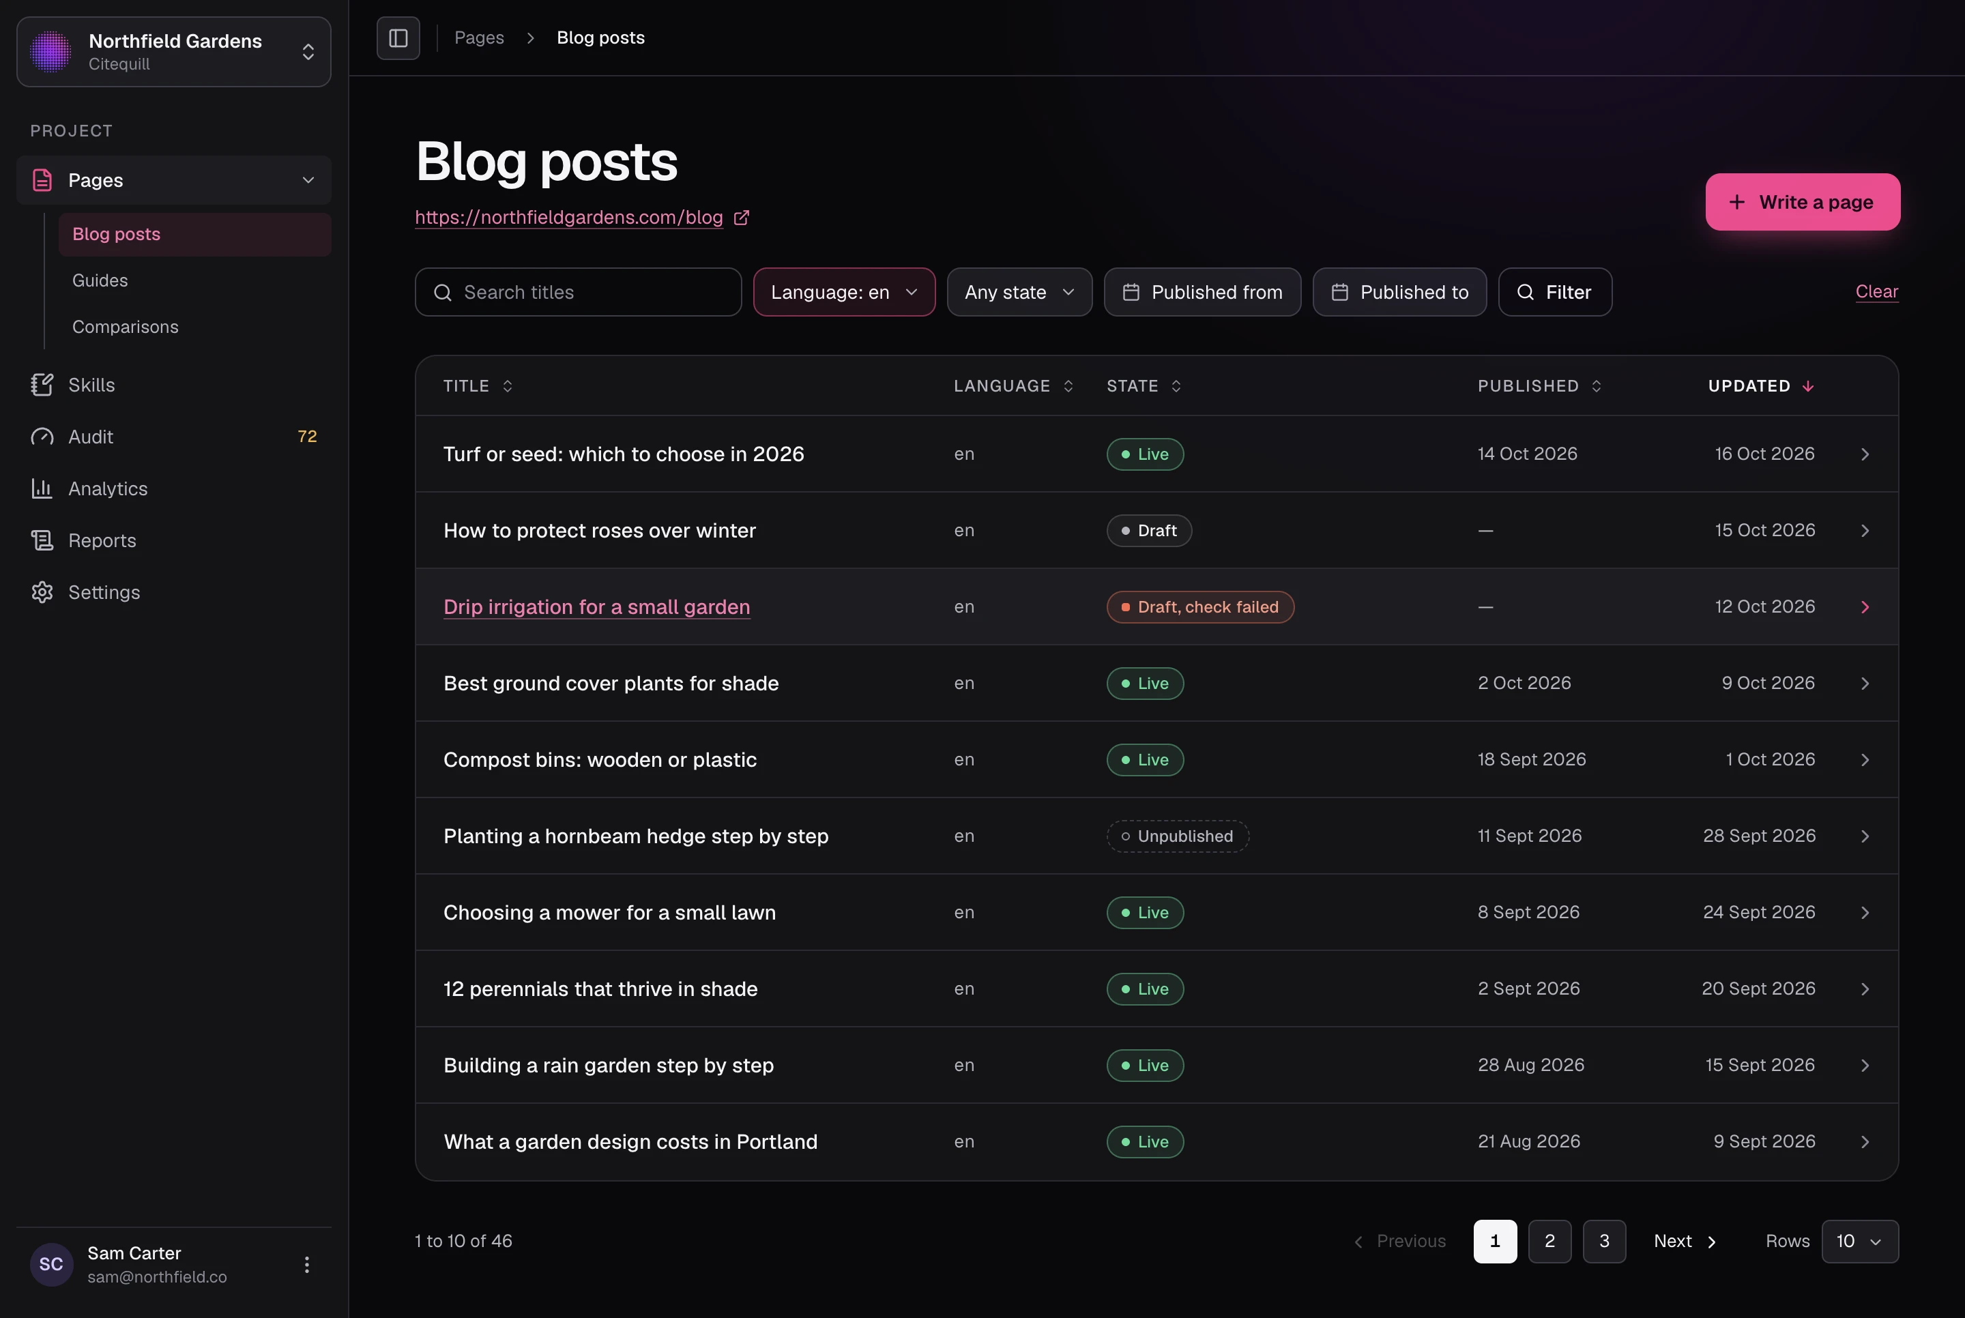Sort by Title column arrows

(508, 386)
